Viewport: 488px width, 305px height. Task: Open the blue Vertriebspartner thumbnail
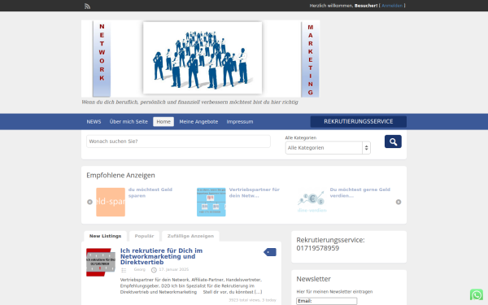[x=211, y=202]
